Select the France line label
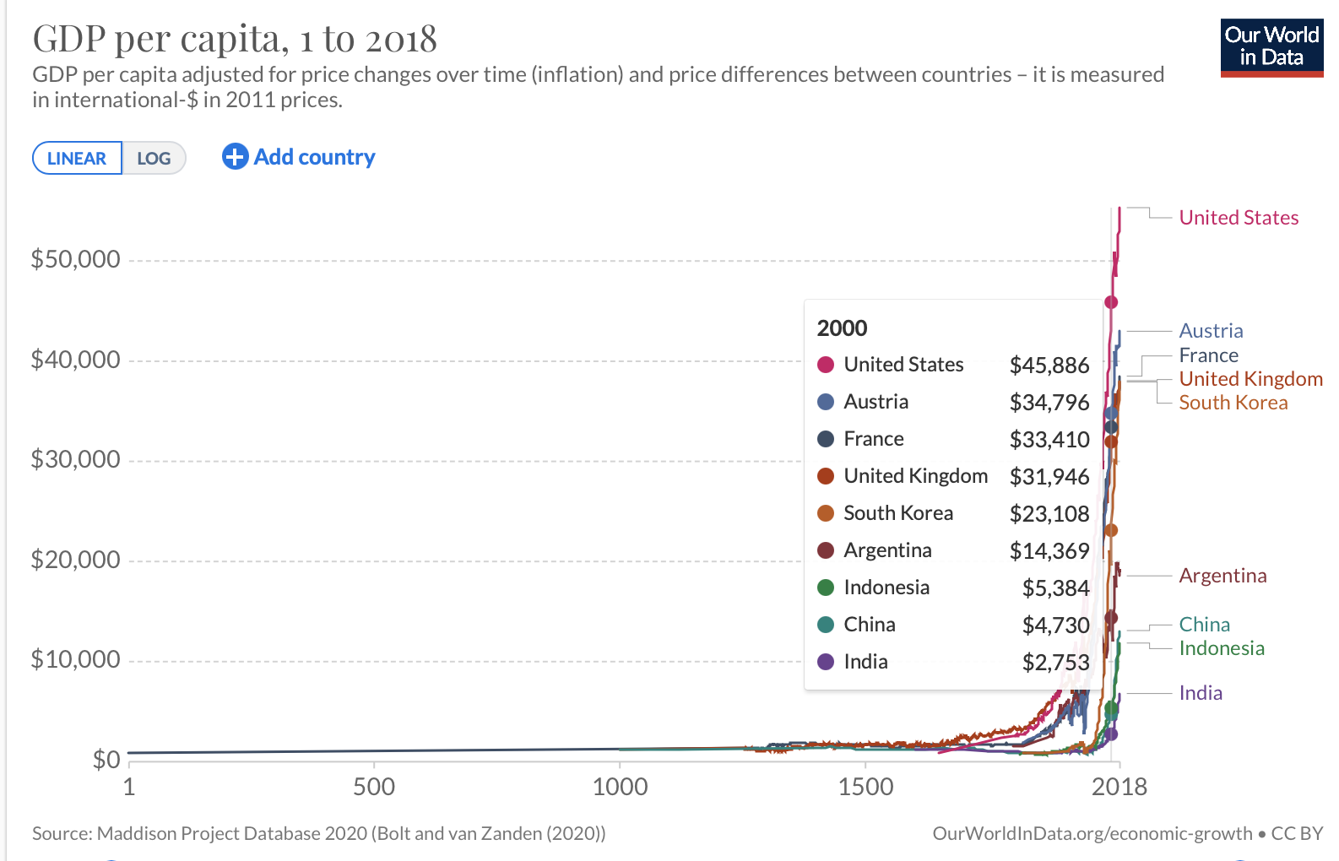The height and width of the screenshot is (861, 1339). (x=1208, y=355)
